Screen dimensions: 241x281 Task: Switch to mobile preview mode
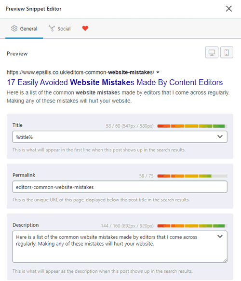coord(227,53)
